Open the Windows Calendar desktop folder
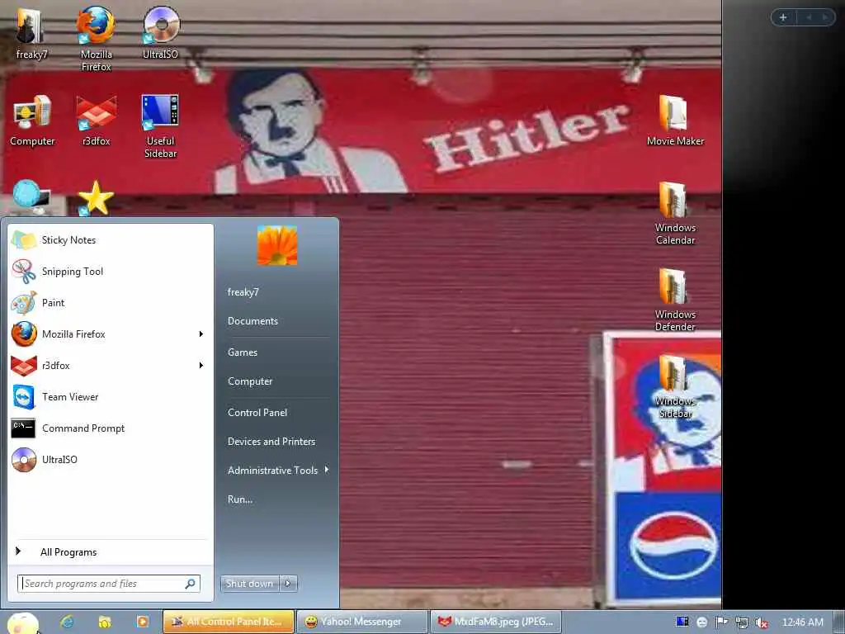 click(675, 213)
